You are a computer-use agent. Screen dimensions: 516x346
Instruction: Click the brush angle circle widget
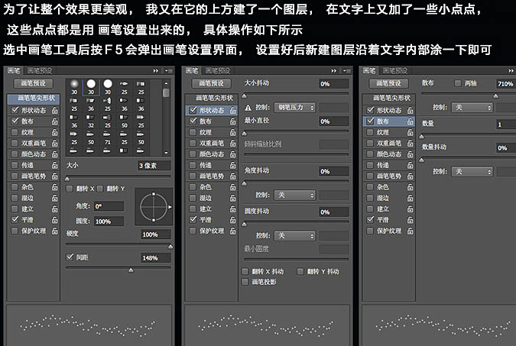pos(154,207)
